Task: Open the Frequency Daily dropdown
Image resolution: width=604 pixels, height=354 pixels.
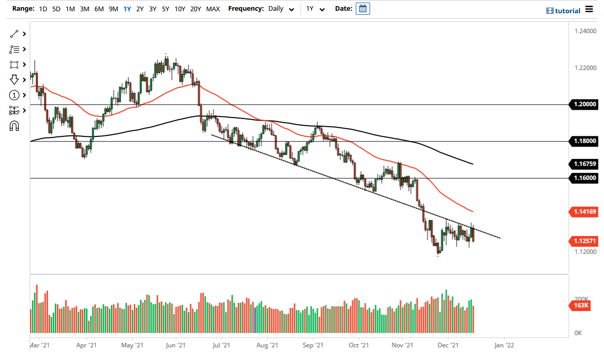Action: [x=281, y=9]
